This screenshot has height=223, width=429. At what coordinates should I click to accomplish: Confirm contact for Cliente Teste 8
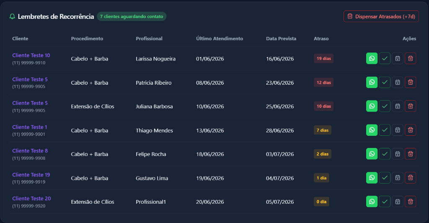coord(385,154)
